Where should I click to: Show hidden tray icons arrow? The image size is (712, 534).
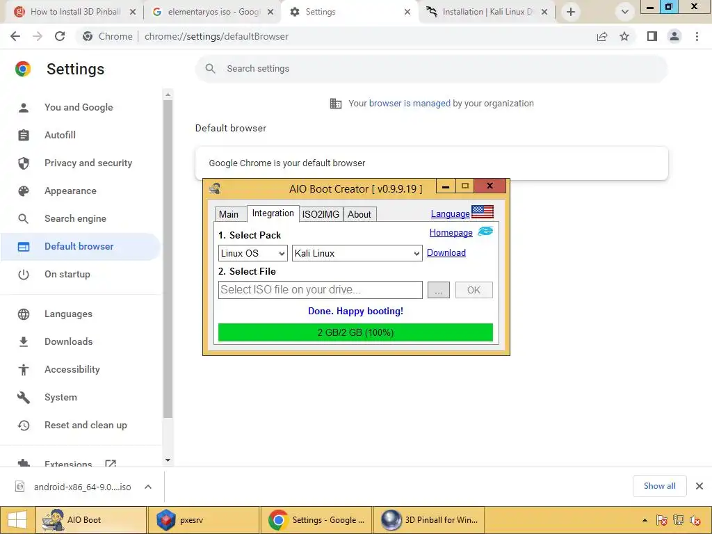pyautogui.click(x=645, y=520)
